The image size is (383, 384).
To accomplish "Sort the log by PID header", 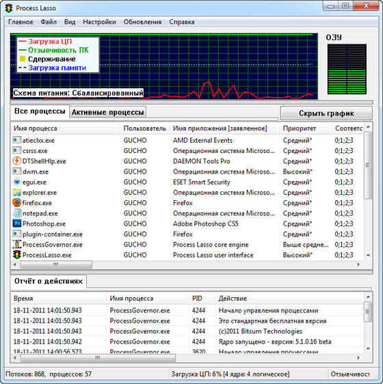I will pyautogui.click(x=202, y=299).
